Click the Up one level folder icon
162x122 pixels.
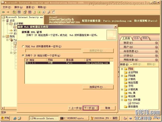point(14,12)
